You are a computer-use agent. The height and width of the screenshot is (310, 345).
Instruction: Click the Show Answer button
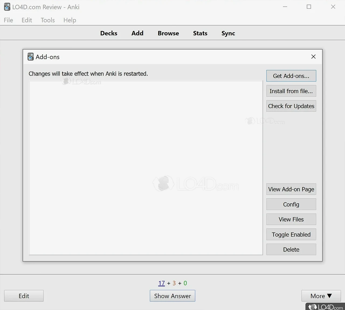tap(172, 296)
